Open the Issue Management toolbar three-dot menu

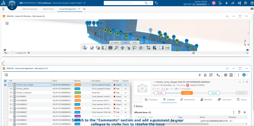click(x=238, y=75)
